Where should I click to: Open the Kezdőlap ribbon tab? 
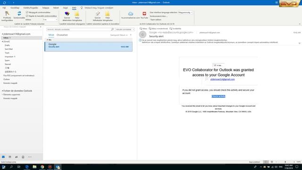(15, 8)
